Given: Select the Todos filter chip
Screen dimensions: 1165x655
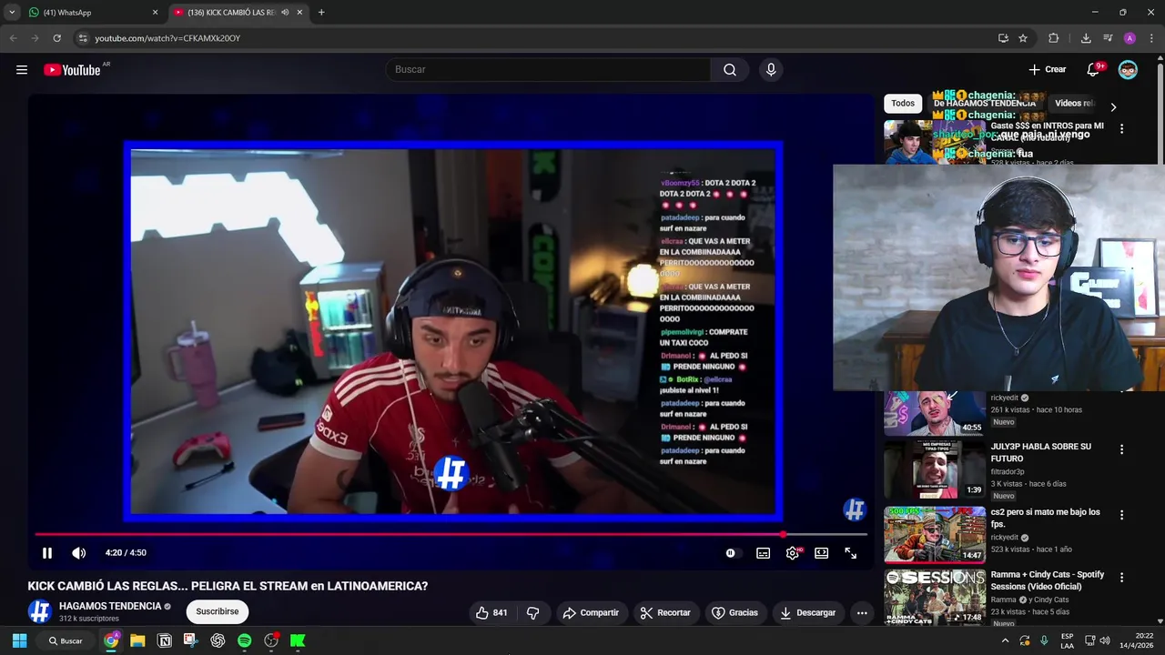Looking at the screenshot, I should [903, 104].
